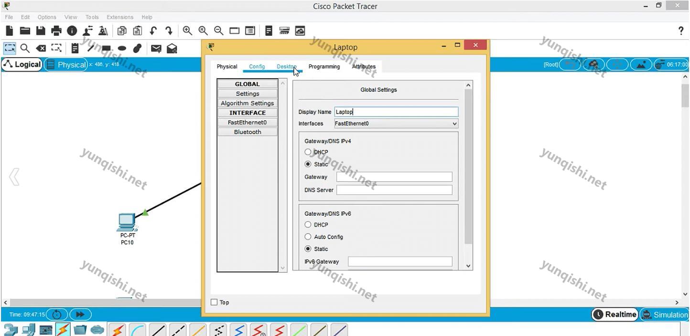The width and height of the screenshot is (690, 336).
Task: Paste using the main toolbar clipboard icon
Action: pos(137,31)
